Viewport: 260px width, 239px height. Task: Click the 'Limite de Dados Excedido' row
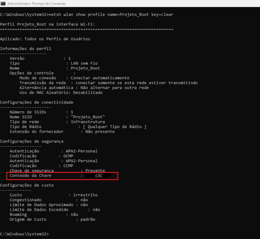click(55, 210)
